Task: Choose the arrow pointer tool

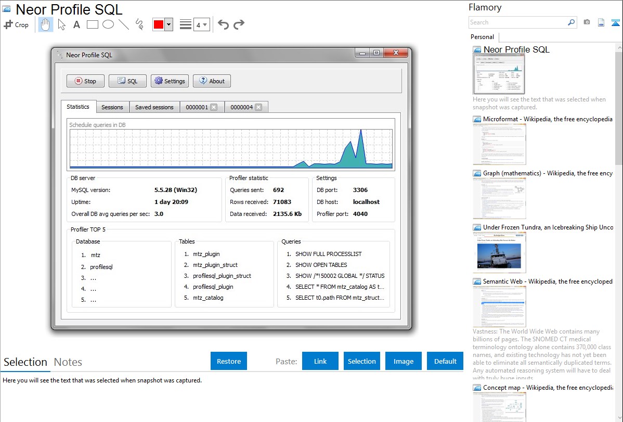Action: pyautogui.click(x=61, y=24)
